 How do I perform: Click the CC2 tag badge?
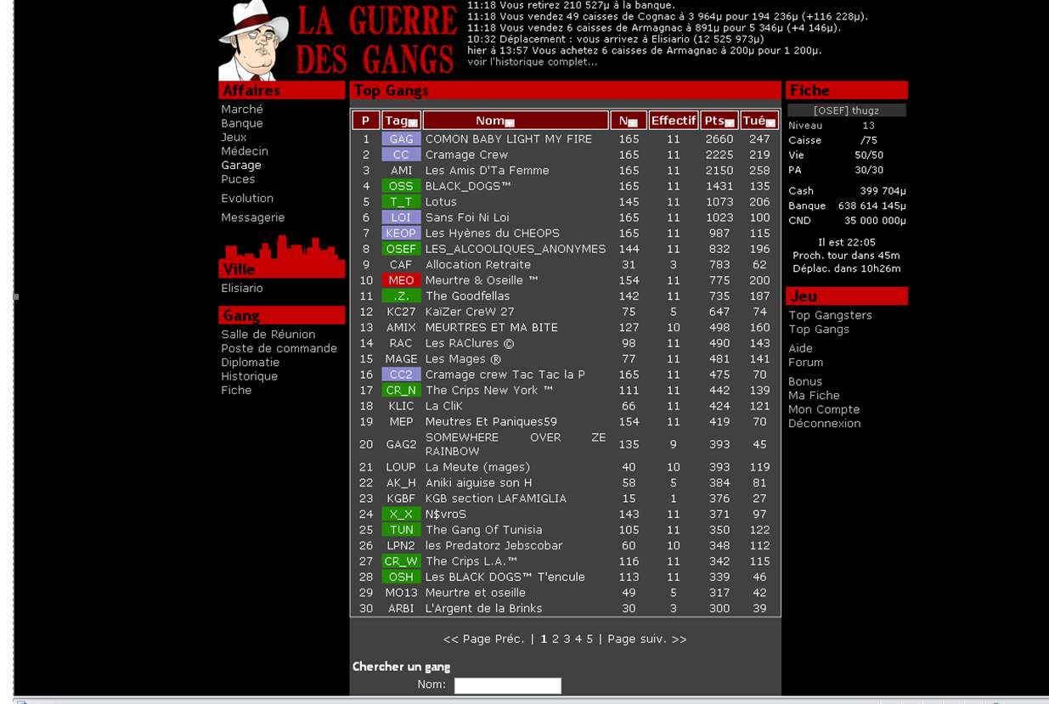pyautogui.click(x=401, y=375)
